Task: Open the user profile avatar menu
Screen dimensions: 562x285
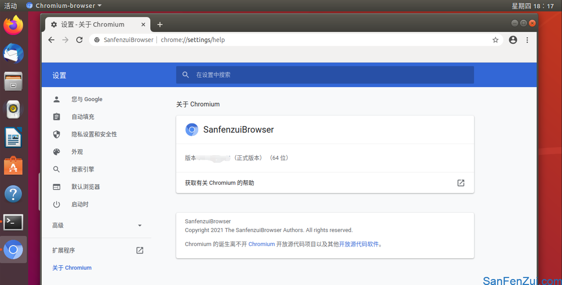Action: 513,40
